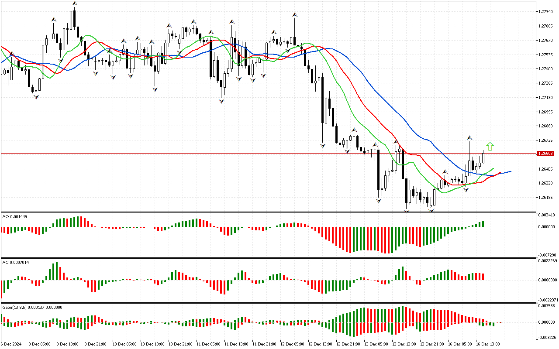Click Gator scale minimum -0.003226
This screenshot has width=559, height=349.
(x=548, y=337)
